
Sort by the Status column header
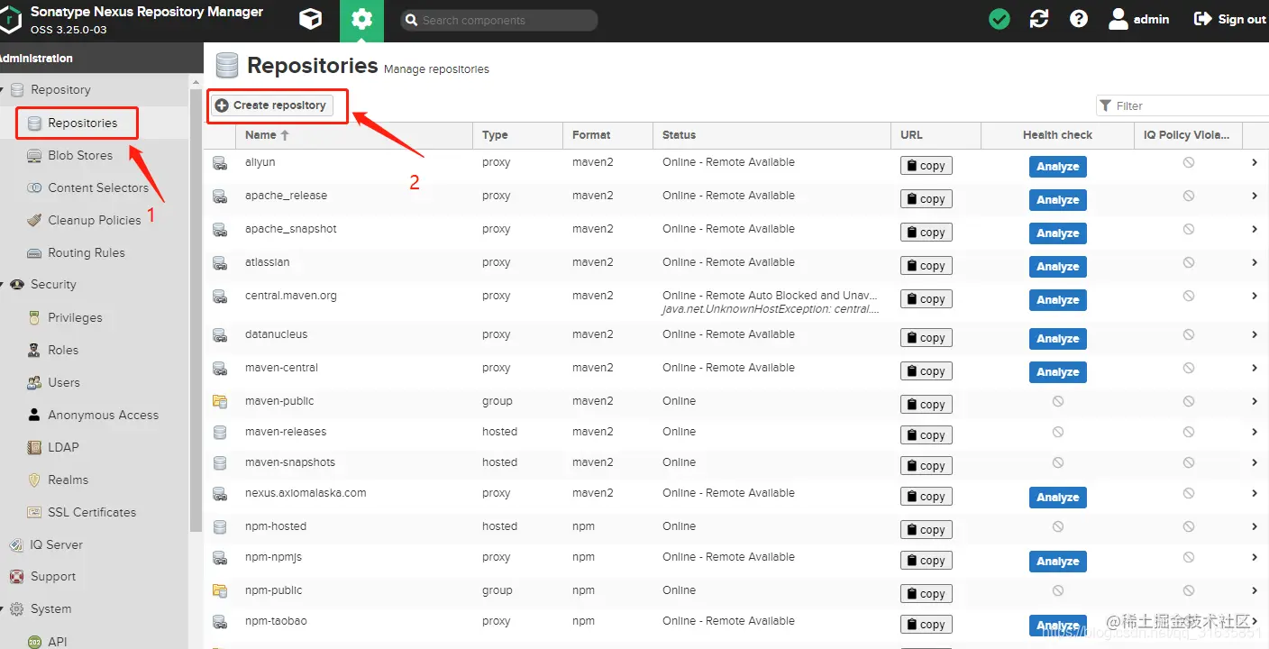pyautogui.click(x=771, y=135)
